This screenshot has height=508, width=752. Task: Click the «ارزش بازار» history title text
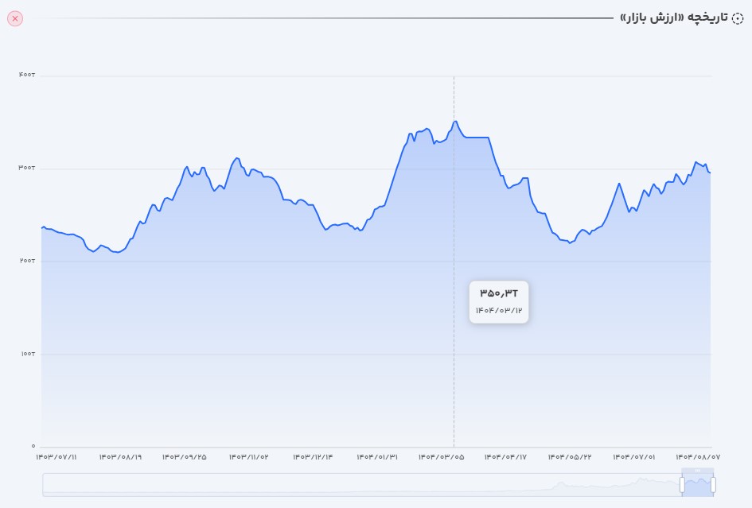pyautogui.click(x=673, y=17)
